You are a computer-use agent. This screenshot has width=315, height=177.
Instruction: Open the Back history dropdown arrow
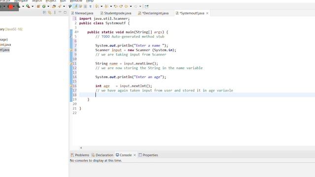pyautogui.click(x=131, y=6)
